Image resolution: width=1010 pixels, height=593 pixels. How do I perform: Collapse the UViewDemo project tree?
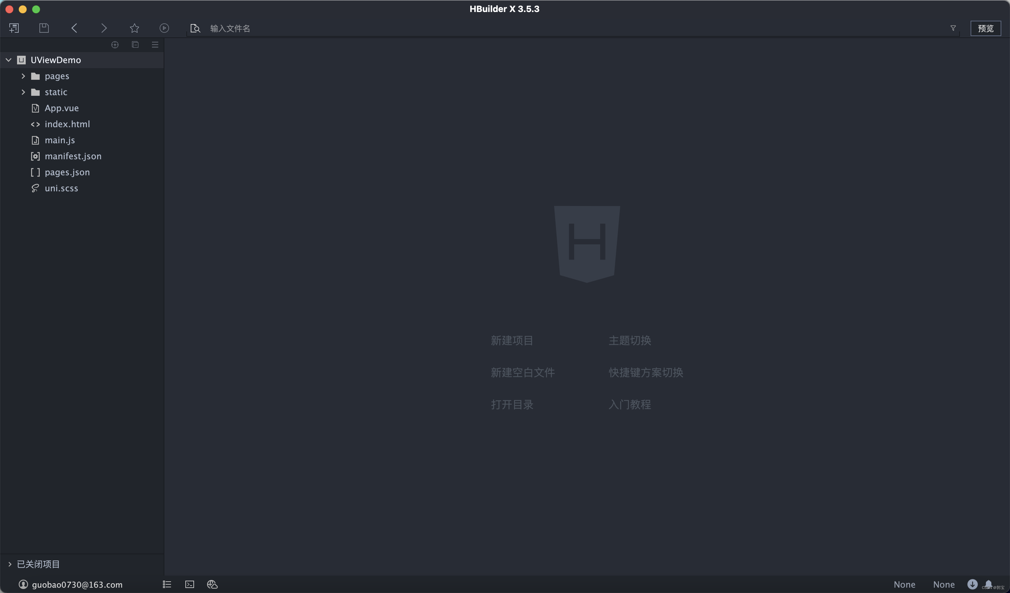(x=8, y=60)
